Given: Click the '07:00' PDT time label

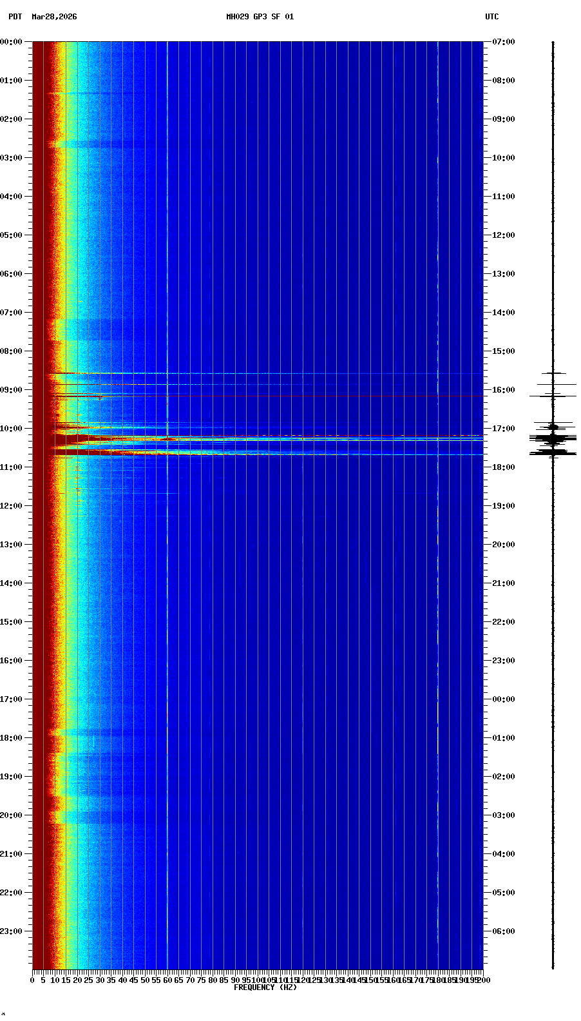Looking at the screenshot, I should (11, 313).
